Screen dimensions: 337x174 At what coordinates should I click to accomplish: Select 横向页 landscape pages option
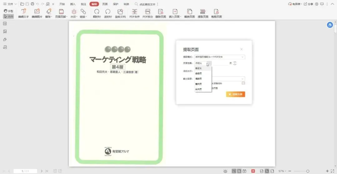point(203,84)
